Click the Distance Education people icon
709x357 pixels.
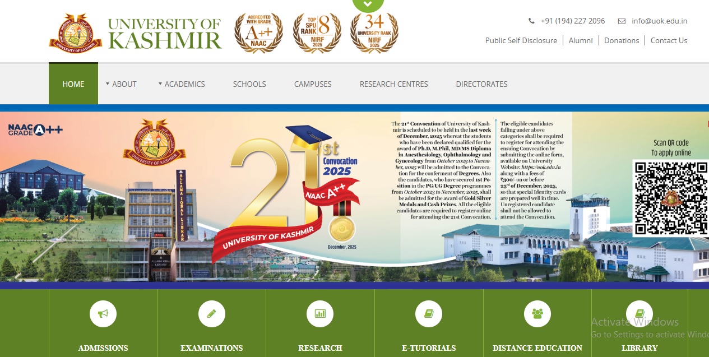click(x=537, y=314)
